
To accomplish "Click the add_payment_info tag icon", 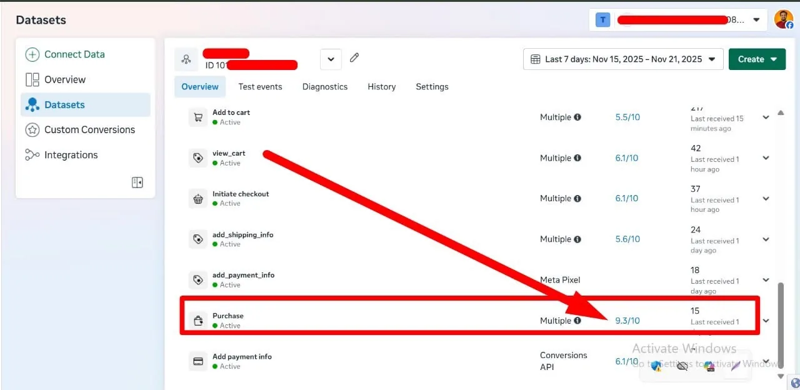I will click(x=198, y=279).
